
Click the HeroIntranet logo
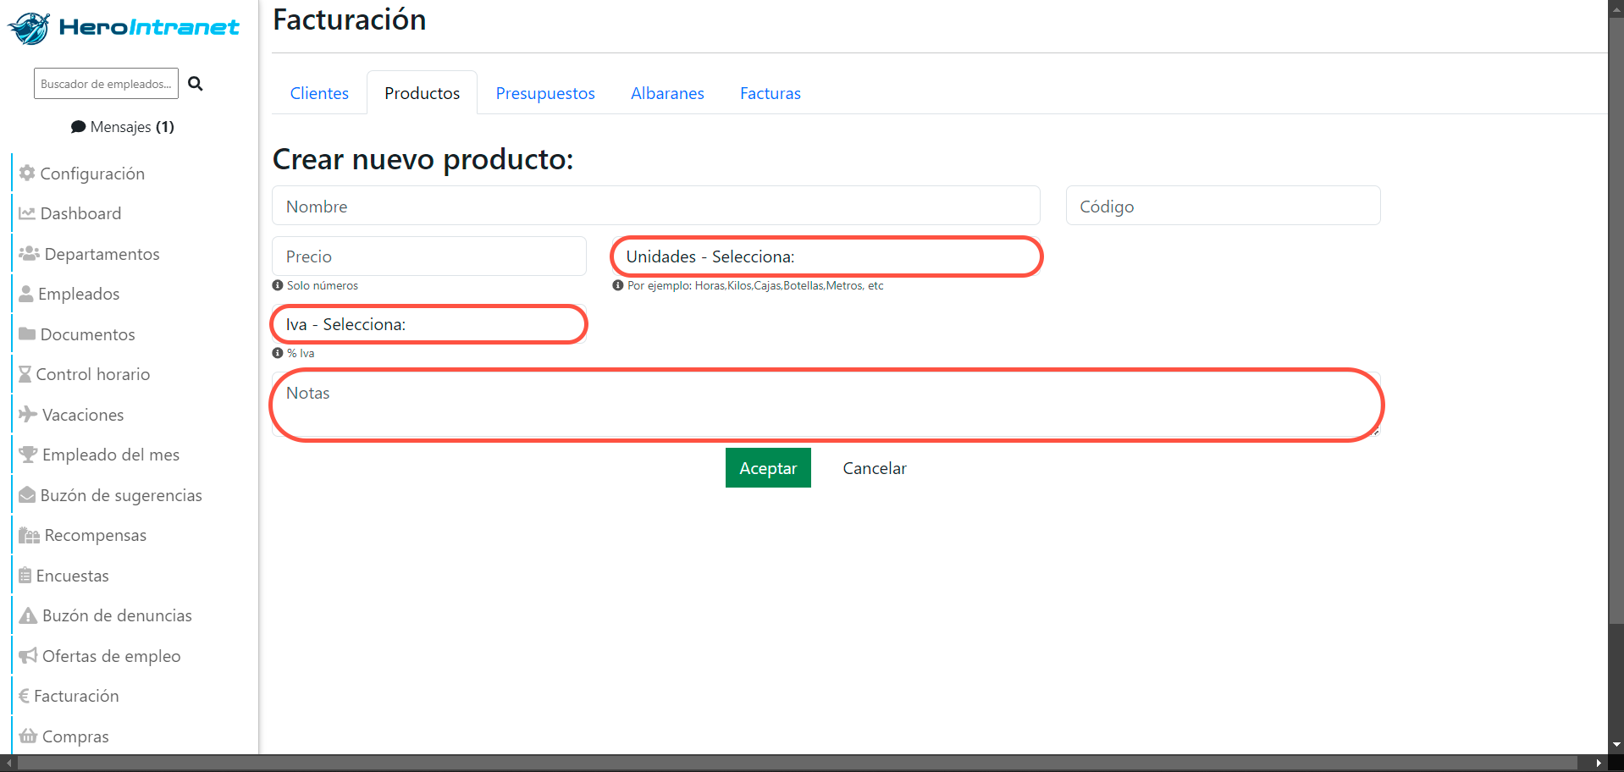[x=124, y=28]
